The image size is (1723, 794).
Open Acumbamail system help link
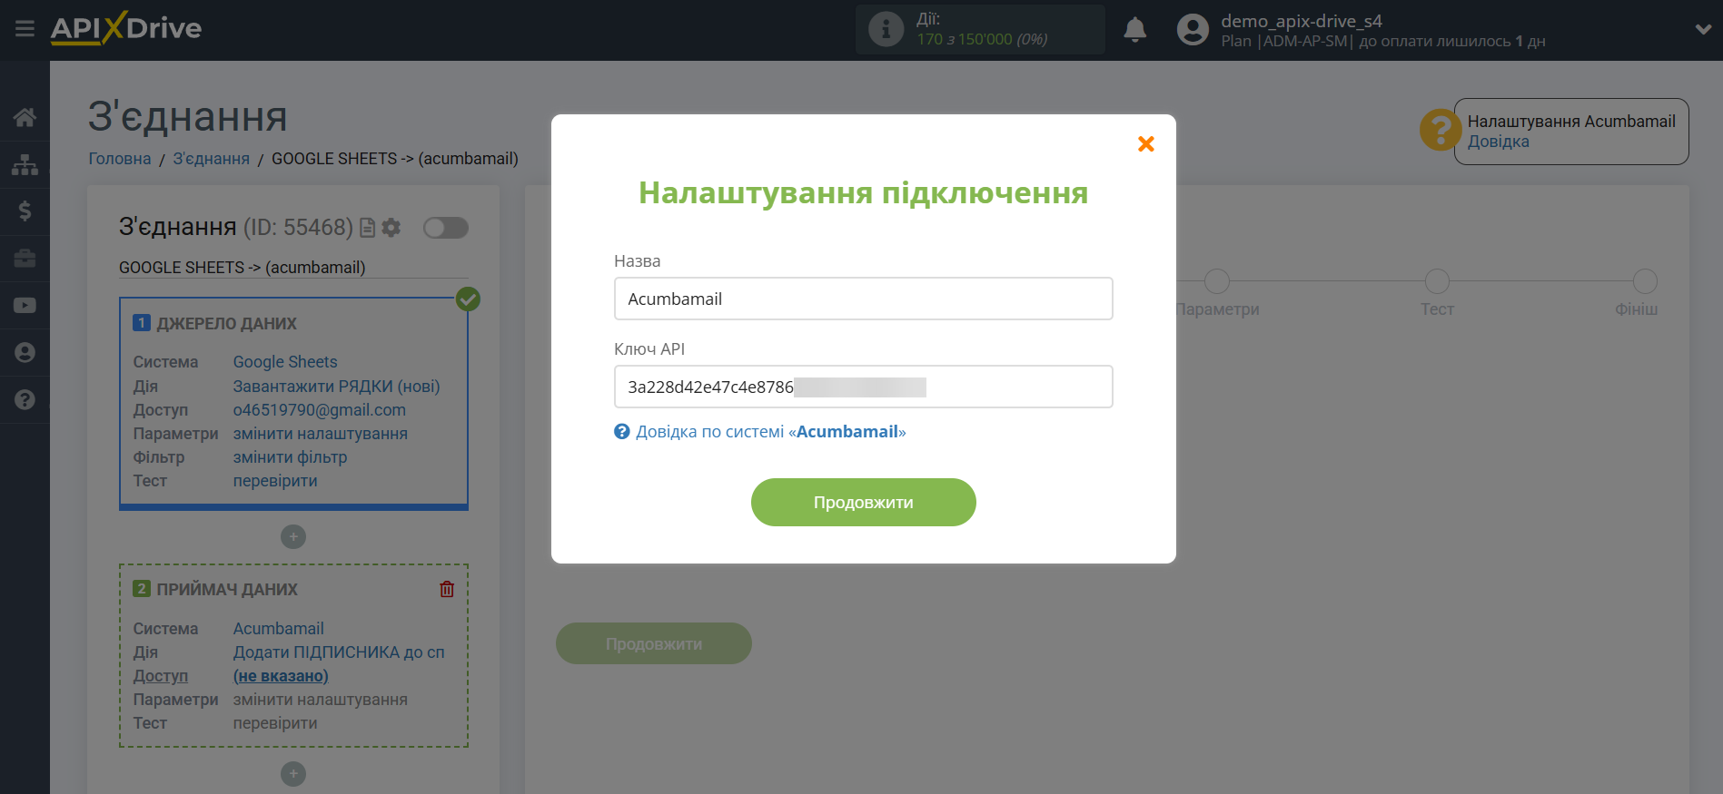tap(769, 432)
